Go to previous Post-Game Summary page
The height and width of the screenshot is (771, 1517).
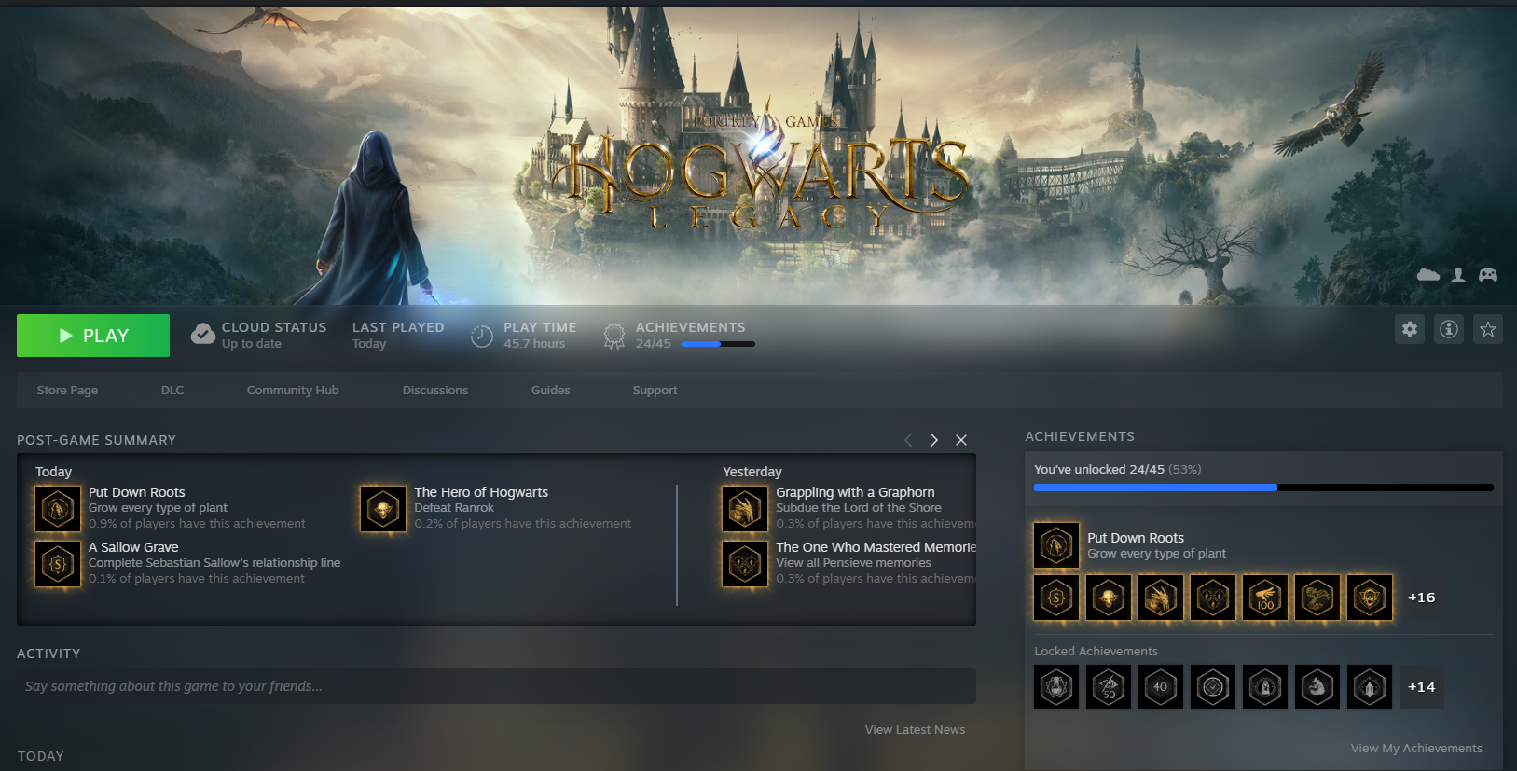click(908, 440)
